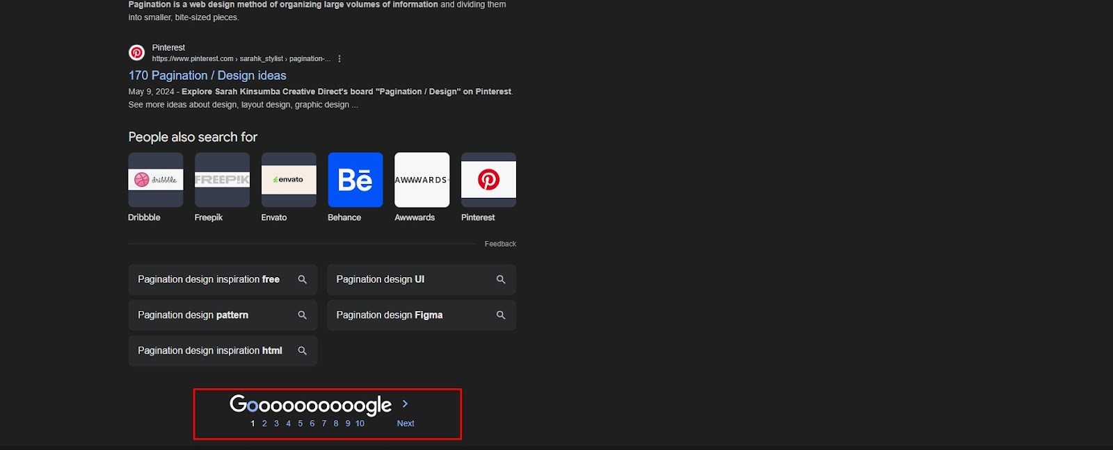Click the Feedback link
Viewport: 1113px width, 450px height.
tap(500, 244)
